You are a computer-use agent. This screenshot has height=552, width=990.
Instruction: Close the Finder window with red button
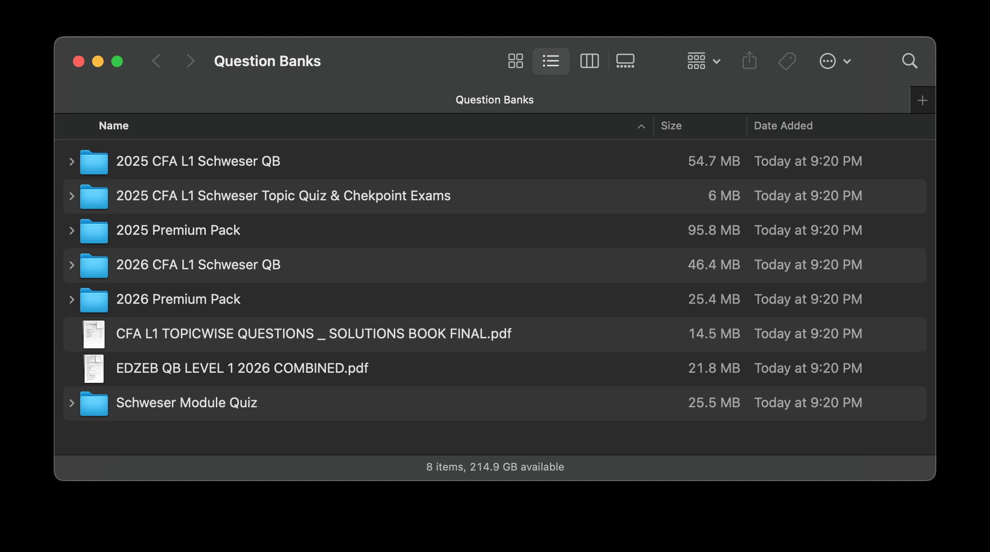click(79, 61)
